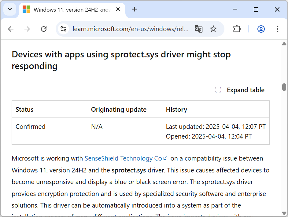
Task: Click the site information icon in address bar
Action: point(63,29)
